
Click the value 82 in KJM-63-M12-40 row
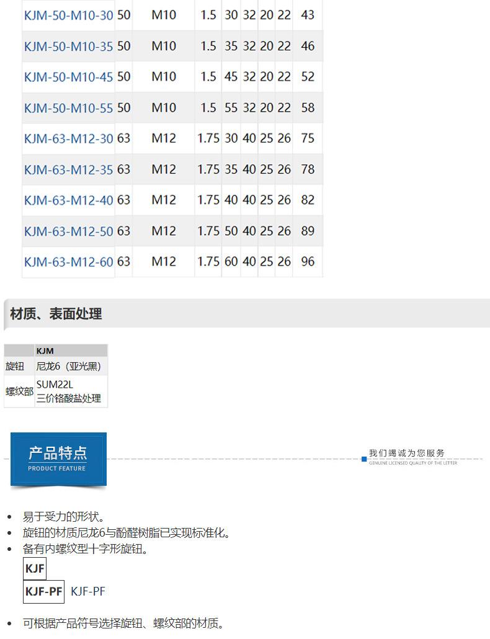click(x=308, y=200)
